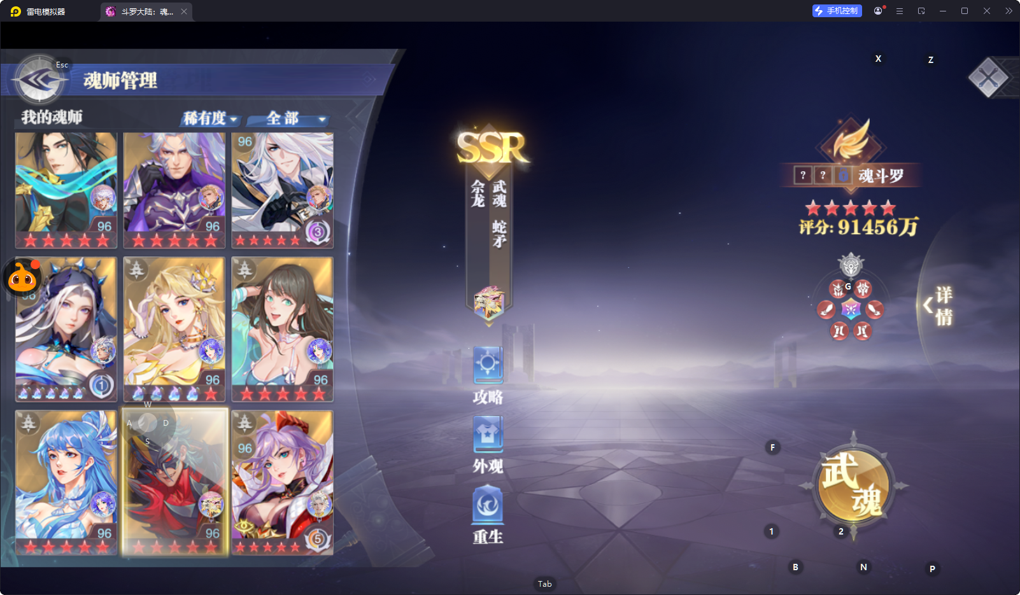Select the blue-haired woman card
The image size is (1020, 595).
tap(66, 482)
